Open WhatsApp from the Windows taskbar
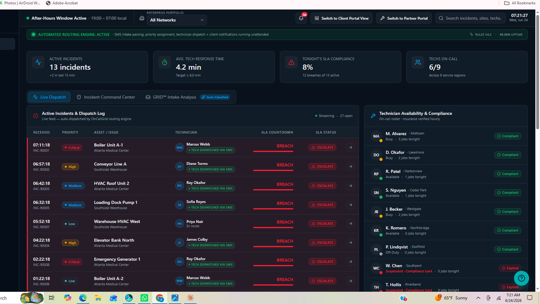Image resolution: width=540 pixels, height=304 pixels. coord(144,298)
